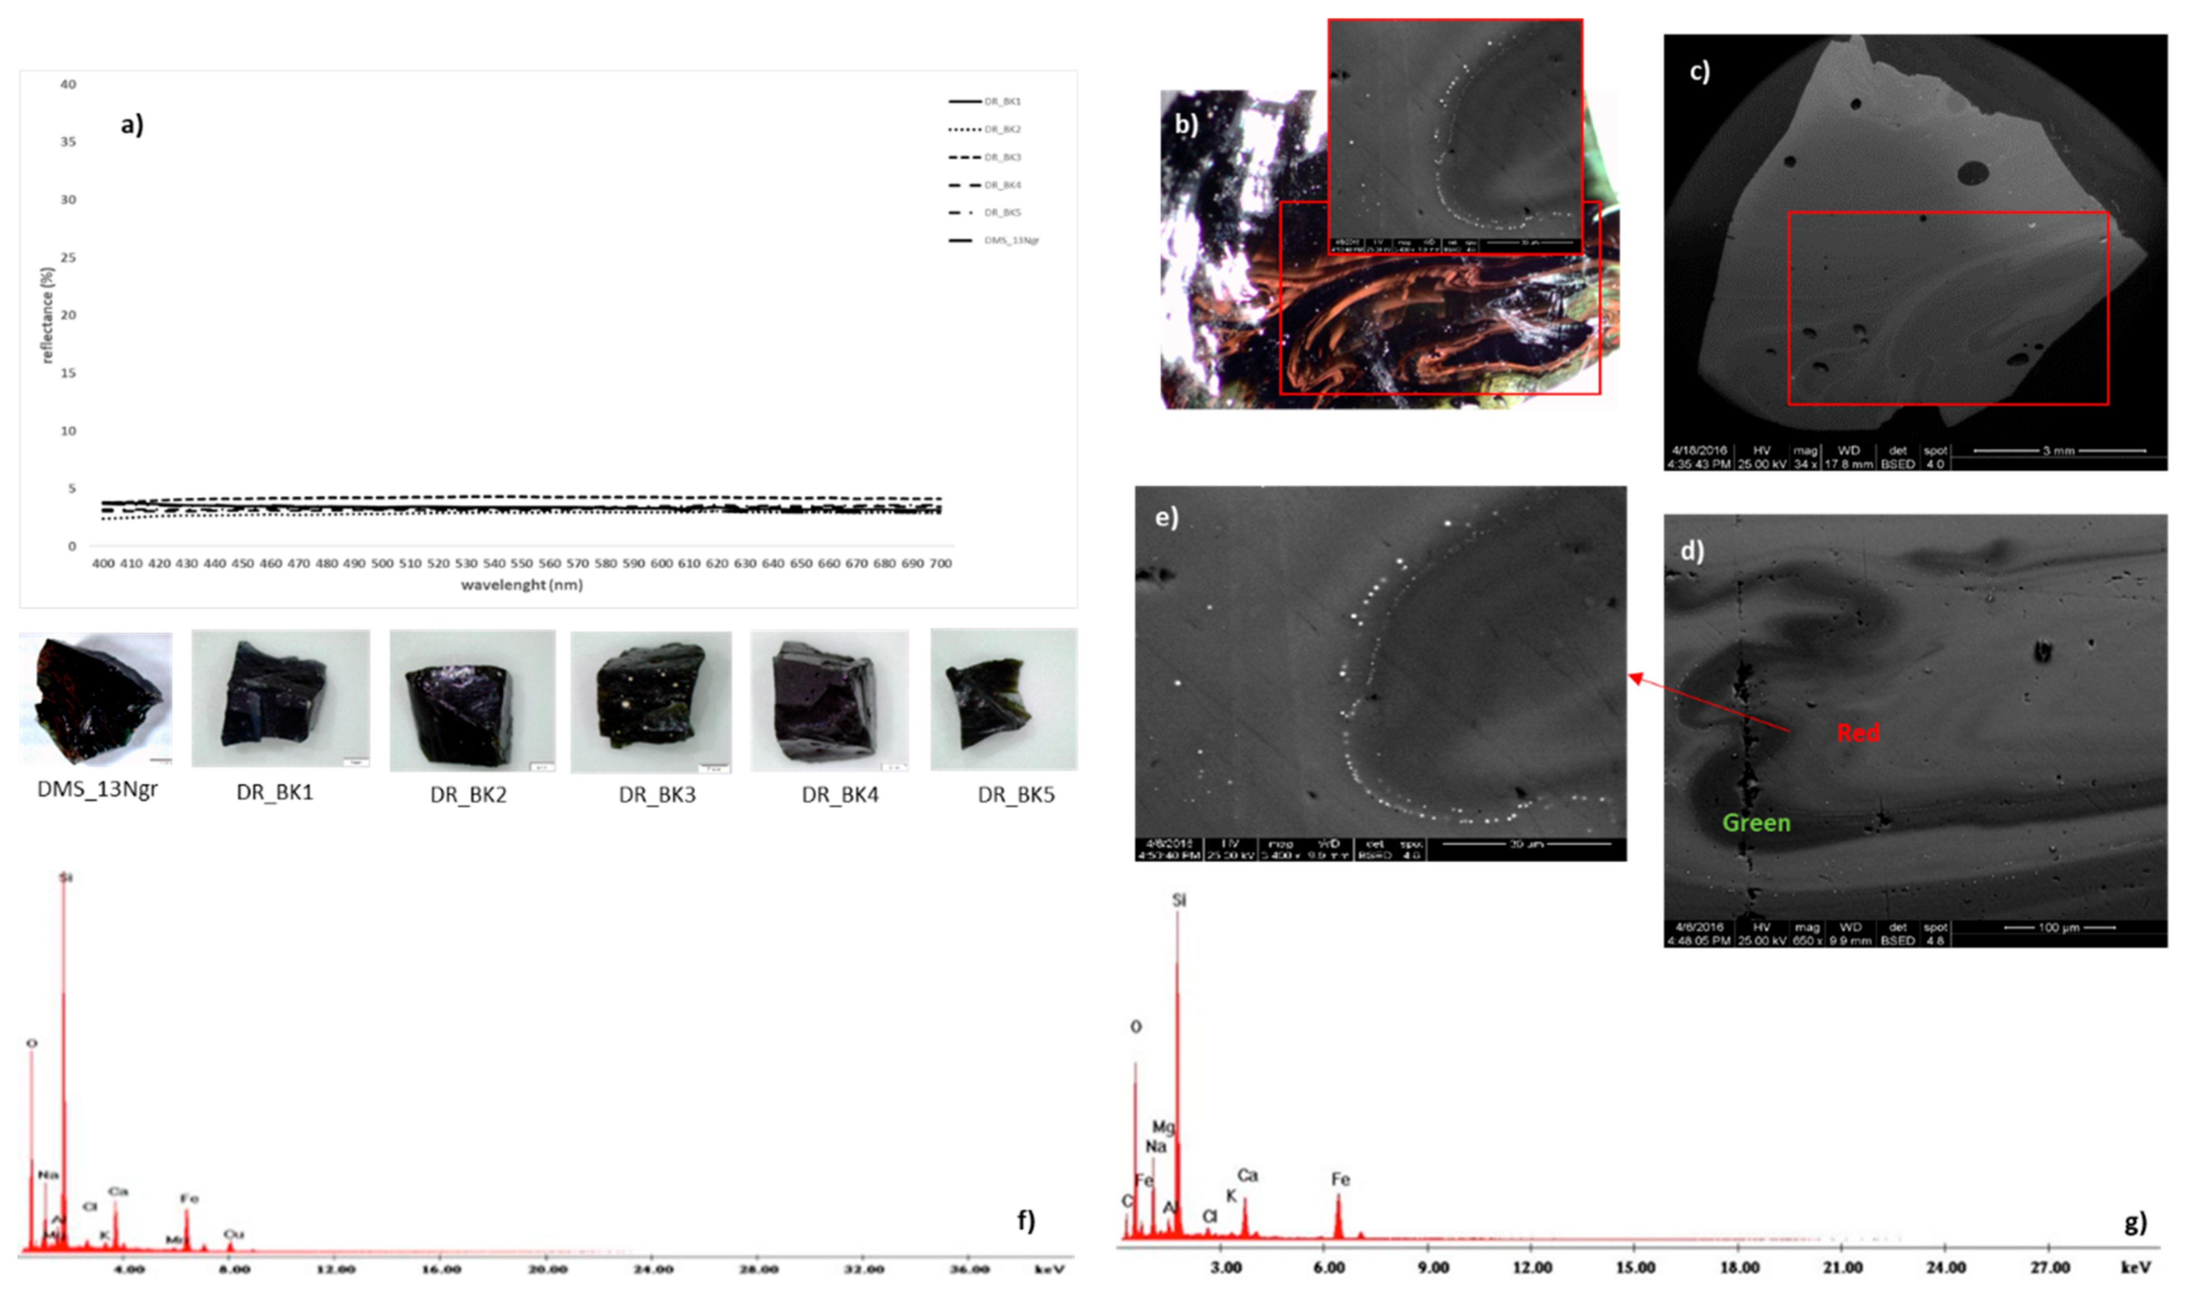Click the DR_BK2 dotted legend entry
Viewport: 2189px width, 1293px height.
pyautogui.click(x=1002, y=130)
